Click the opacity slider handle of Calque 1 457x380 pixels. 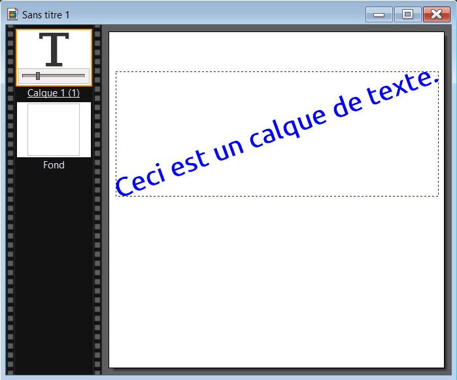pyautogui.click(x=38, y=76)
